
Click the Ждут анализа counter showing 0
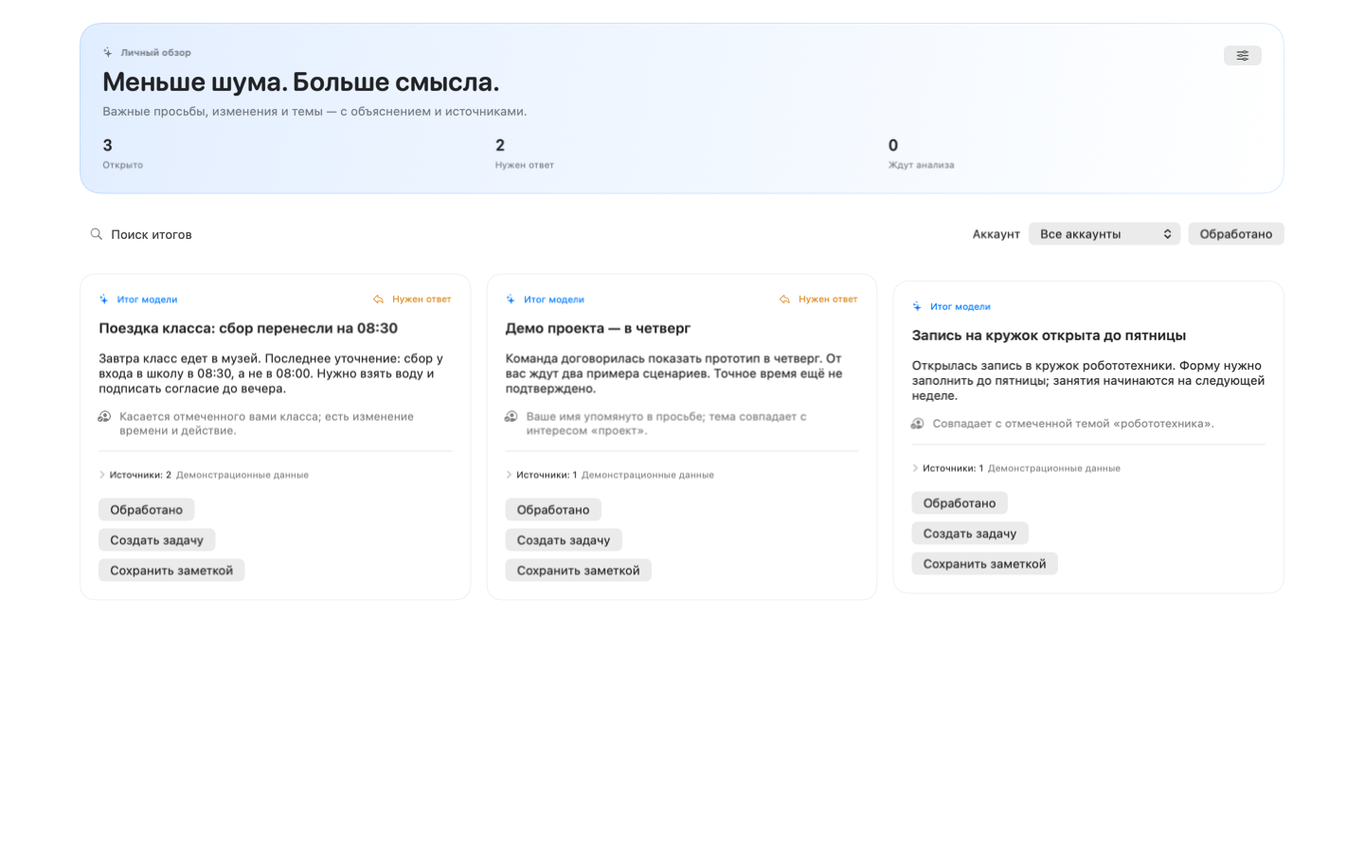click(x=921, y=153)
